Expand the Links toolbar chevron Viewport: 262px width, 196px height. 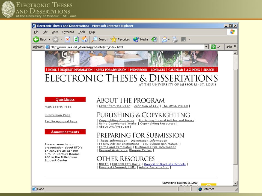tap(235, 46)
